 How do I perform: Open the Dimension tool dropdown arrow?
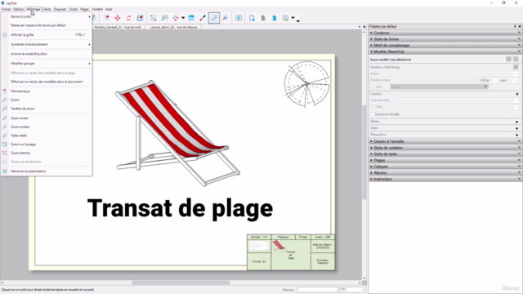click(183, 18)
